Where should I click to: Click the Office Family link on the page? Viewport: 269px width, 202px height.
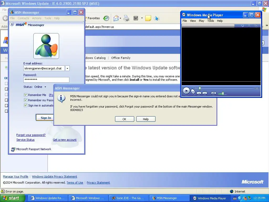point(121,58)
